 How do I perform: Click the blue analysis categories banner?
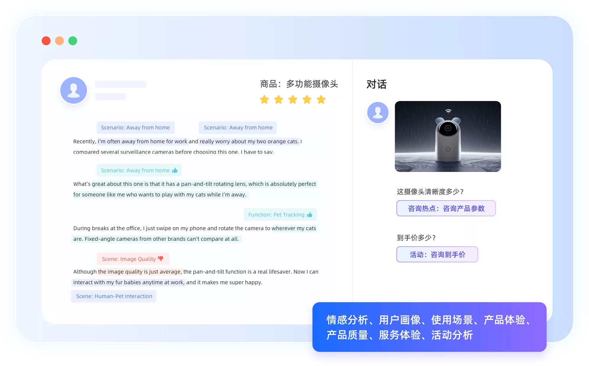[x=429, y=327]
